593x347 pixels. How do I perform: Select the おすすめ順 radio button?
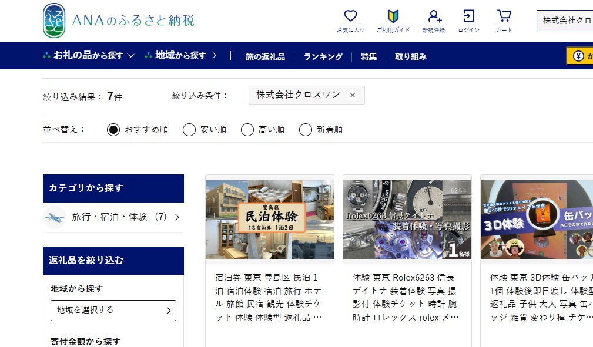tap(113, 130)
